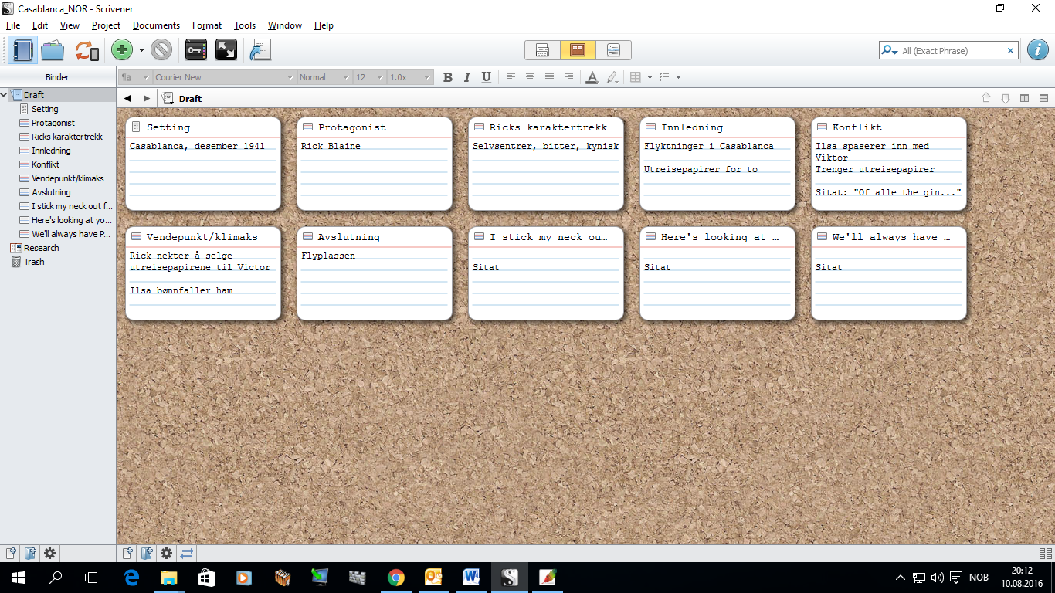The width and height of the screenshot is (1055, 593).
Task: Open the Documents menu
Action: tap(156, 25)
